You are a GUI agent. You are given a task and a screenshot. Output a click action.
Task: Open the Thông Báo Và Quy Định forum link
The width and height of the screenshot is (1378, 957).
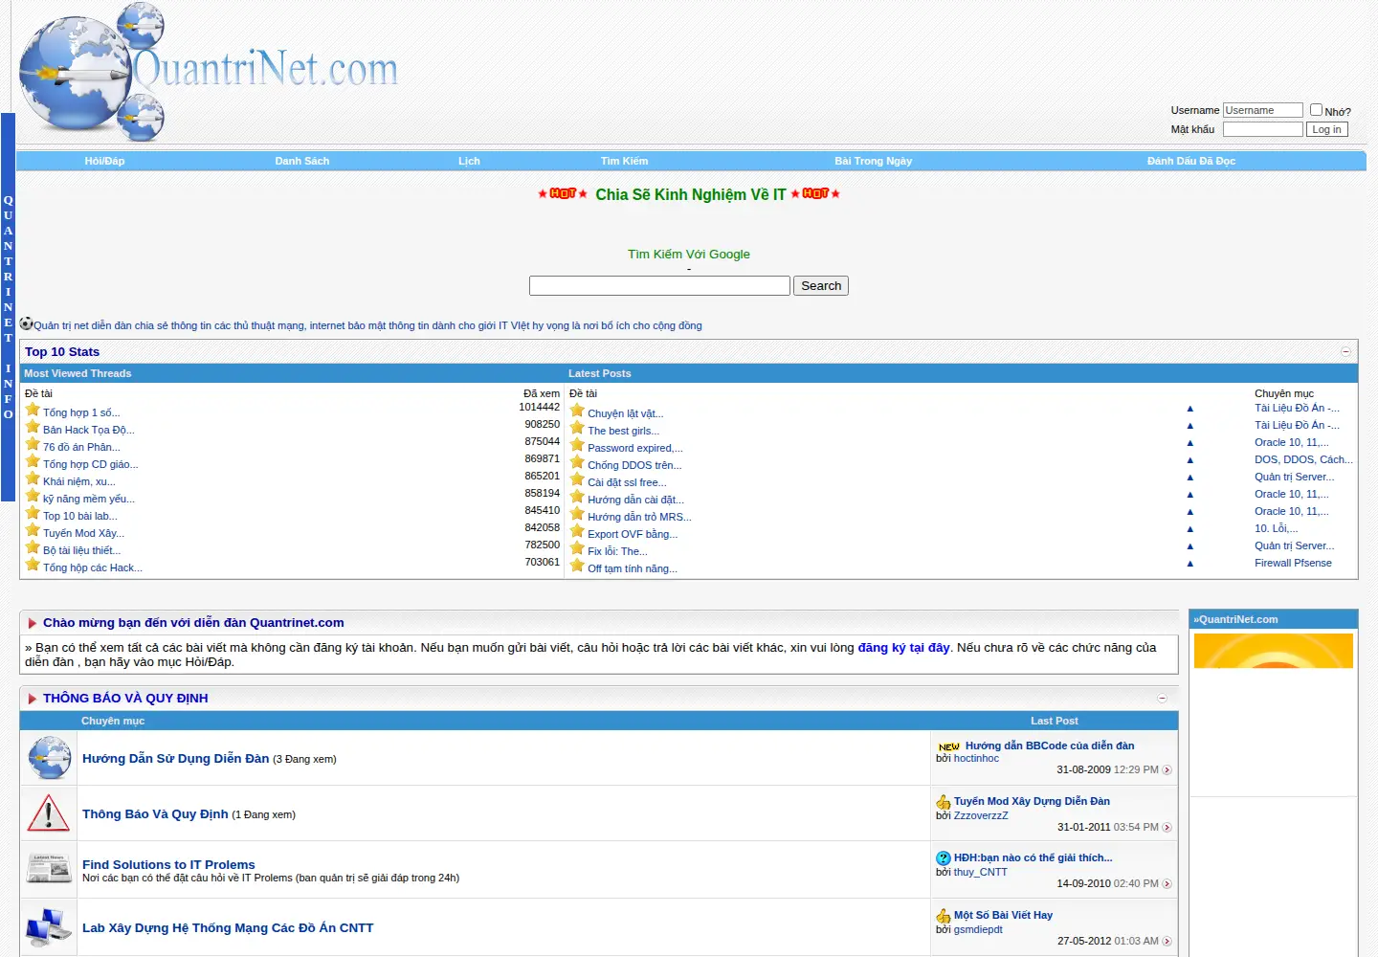155,814
